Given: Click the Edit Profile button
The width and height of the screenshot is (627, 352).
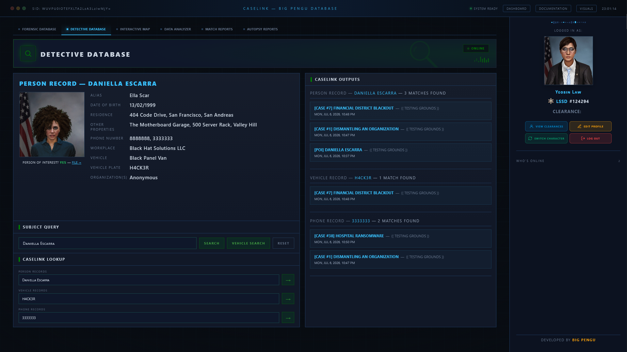Looking at the screenshot, I should click(590, 126).
